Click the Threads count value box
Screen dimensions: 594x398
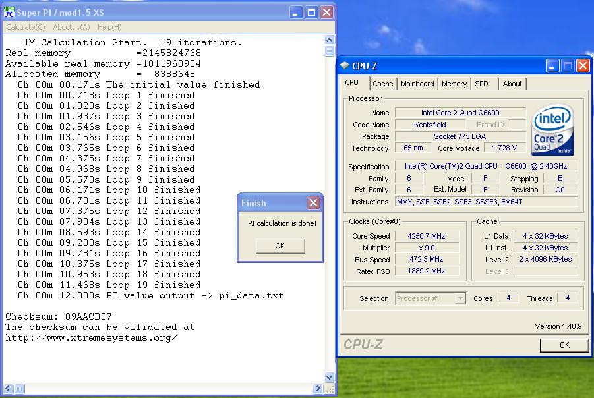click(567, 298)
